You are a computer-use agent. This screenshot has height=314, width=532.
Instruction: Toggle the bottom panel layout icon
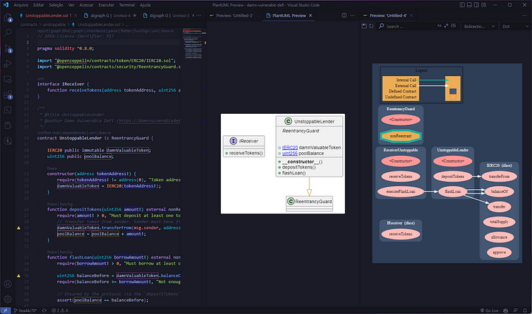(469, 5)
